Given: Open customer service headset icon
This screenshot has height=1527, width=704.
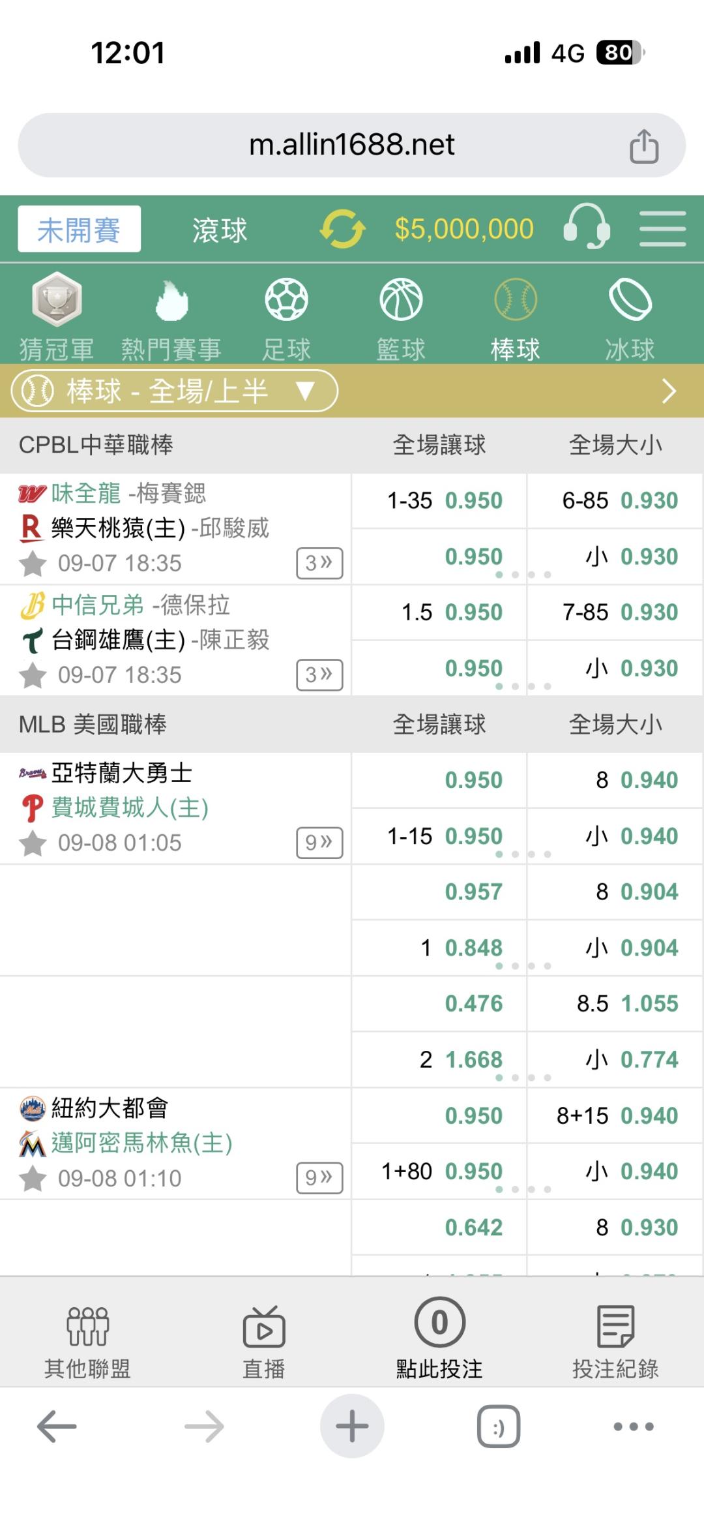Looking at the screenshot, I should tap(587, 226).
